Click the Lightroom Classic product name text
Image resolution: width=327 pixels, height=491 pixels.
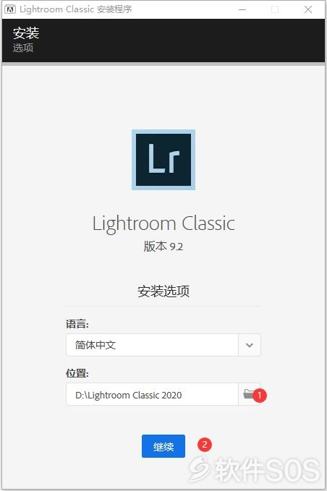163,224
